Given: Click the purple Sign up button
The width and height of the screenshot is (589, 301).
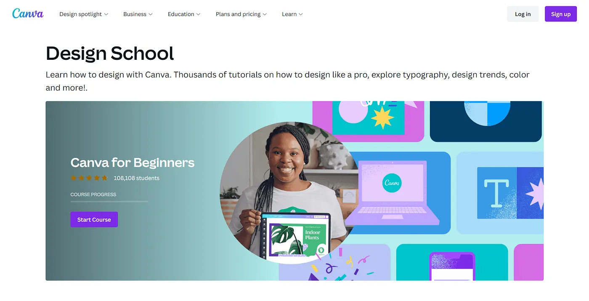Looking at the screenshot, I should pos(561,14).
